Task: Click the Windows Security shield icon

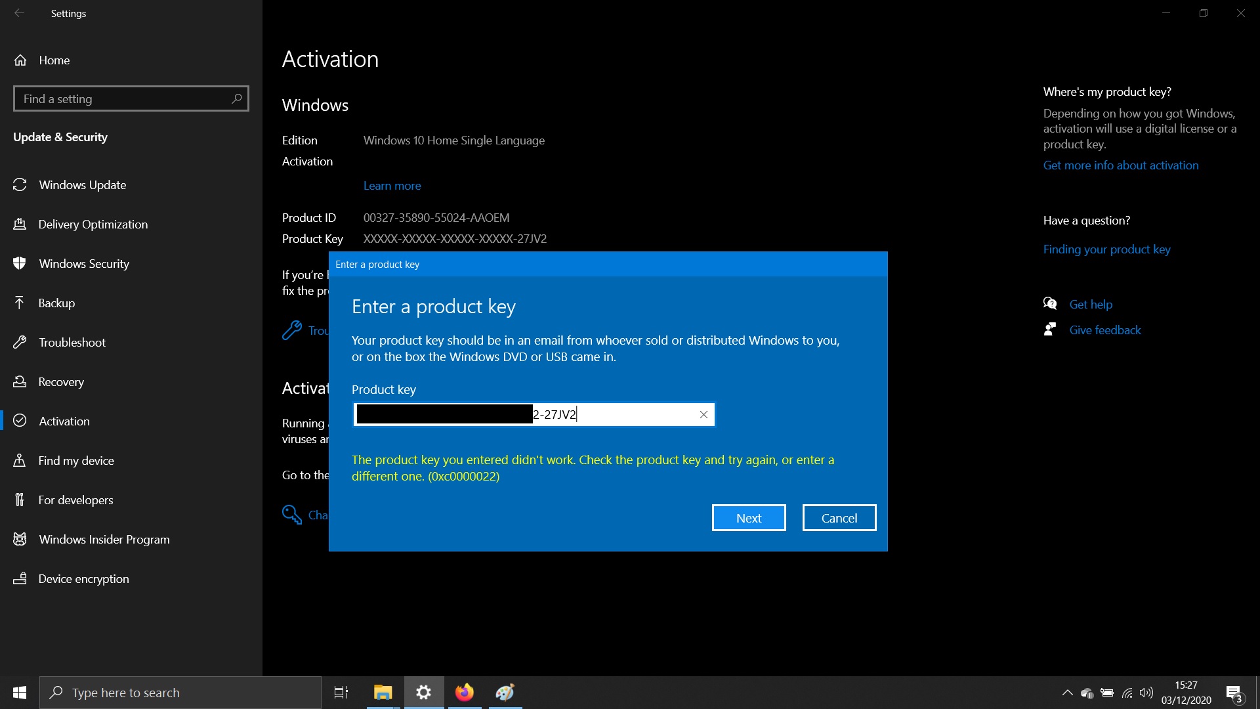Action: 22,263
